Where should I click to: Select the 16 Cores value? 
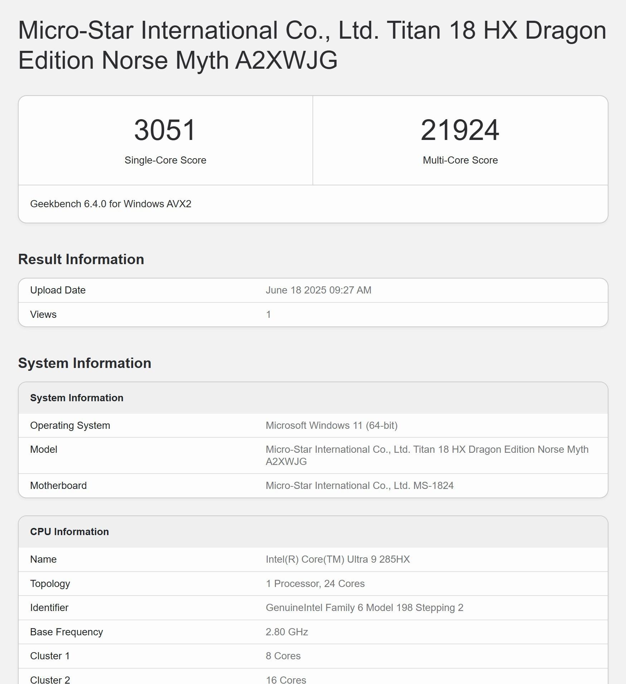point(286,679)
